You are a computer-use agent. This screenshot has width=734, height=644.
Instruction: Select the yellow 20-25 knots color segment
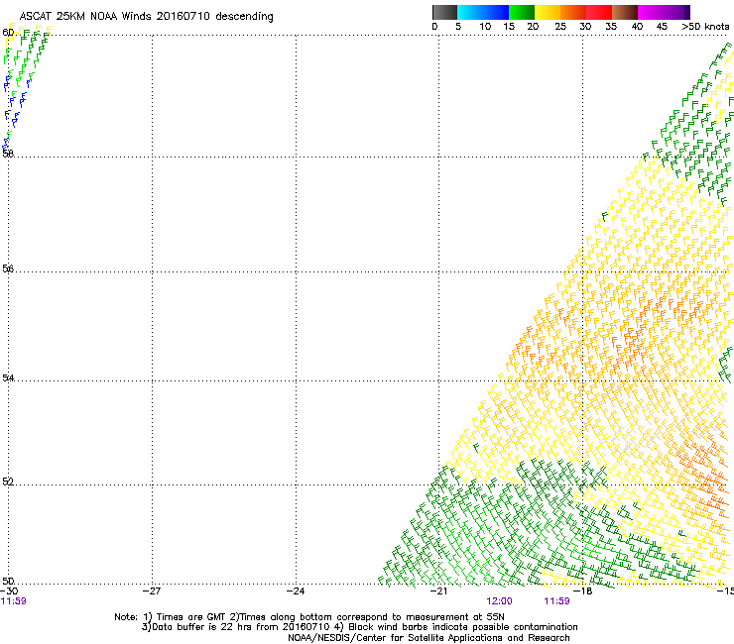point(548,12)
